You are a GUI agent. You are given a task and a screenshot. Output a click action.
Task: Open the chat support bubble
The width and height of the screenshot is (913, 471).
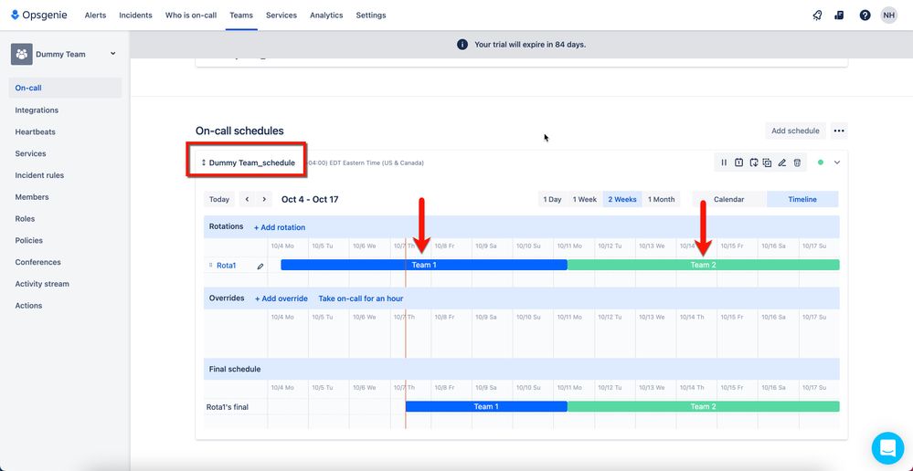pos(887,448)
